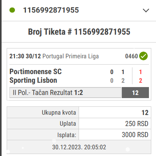The width and height of the screenshot is (156, 156).
Task: Click the dark odds box showing 12
Action: [x=135, y=93]
